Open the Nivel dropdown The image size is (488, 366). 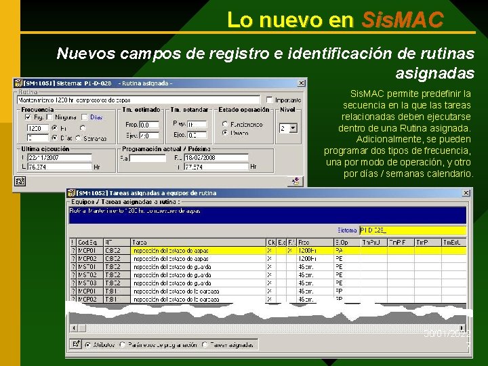[293, 128]
